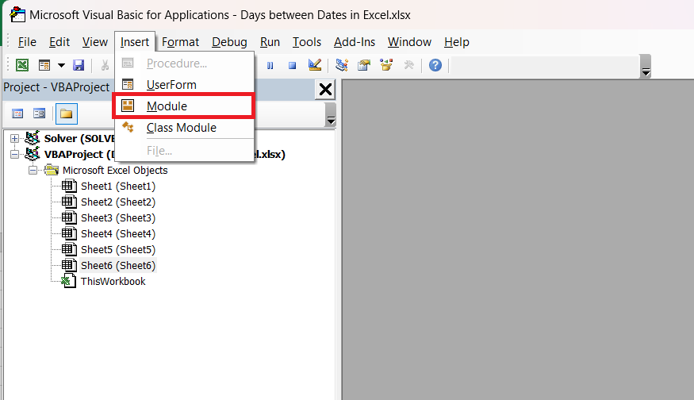This screenshot has height=400, width=694.
Task: Stop execution with the Reset icon
Action: click(292, 66)
